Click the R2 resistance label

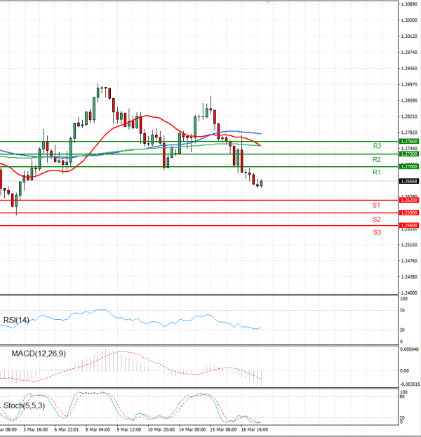[377, 159]
